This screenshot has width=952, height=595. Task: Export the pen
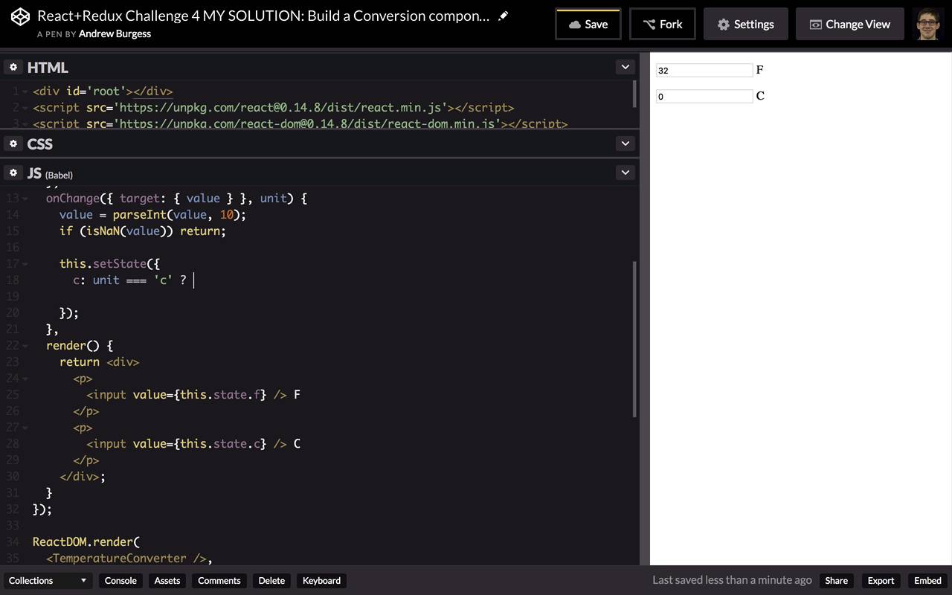[881, 581]
